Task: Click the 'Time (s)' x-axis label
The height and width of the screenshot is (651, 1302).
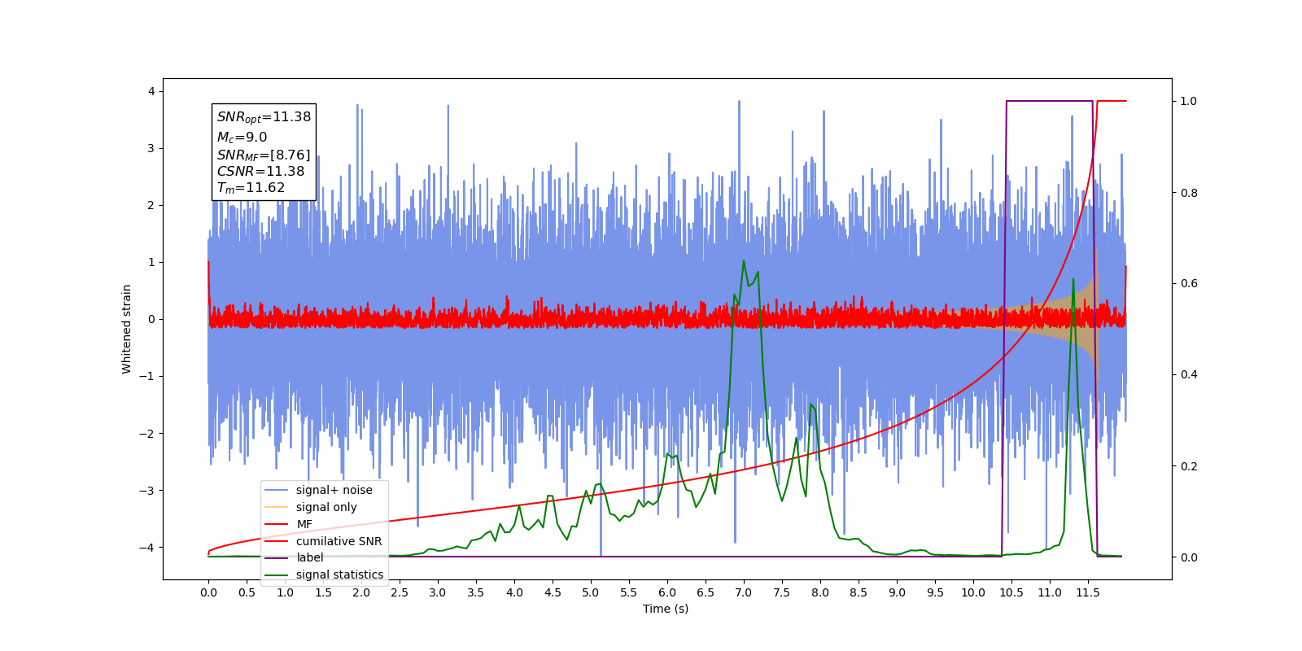Action: pos(666,609)
